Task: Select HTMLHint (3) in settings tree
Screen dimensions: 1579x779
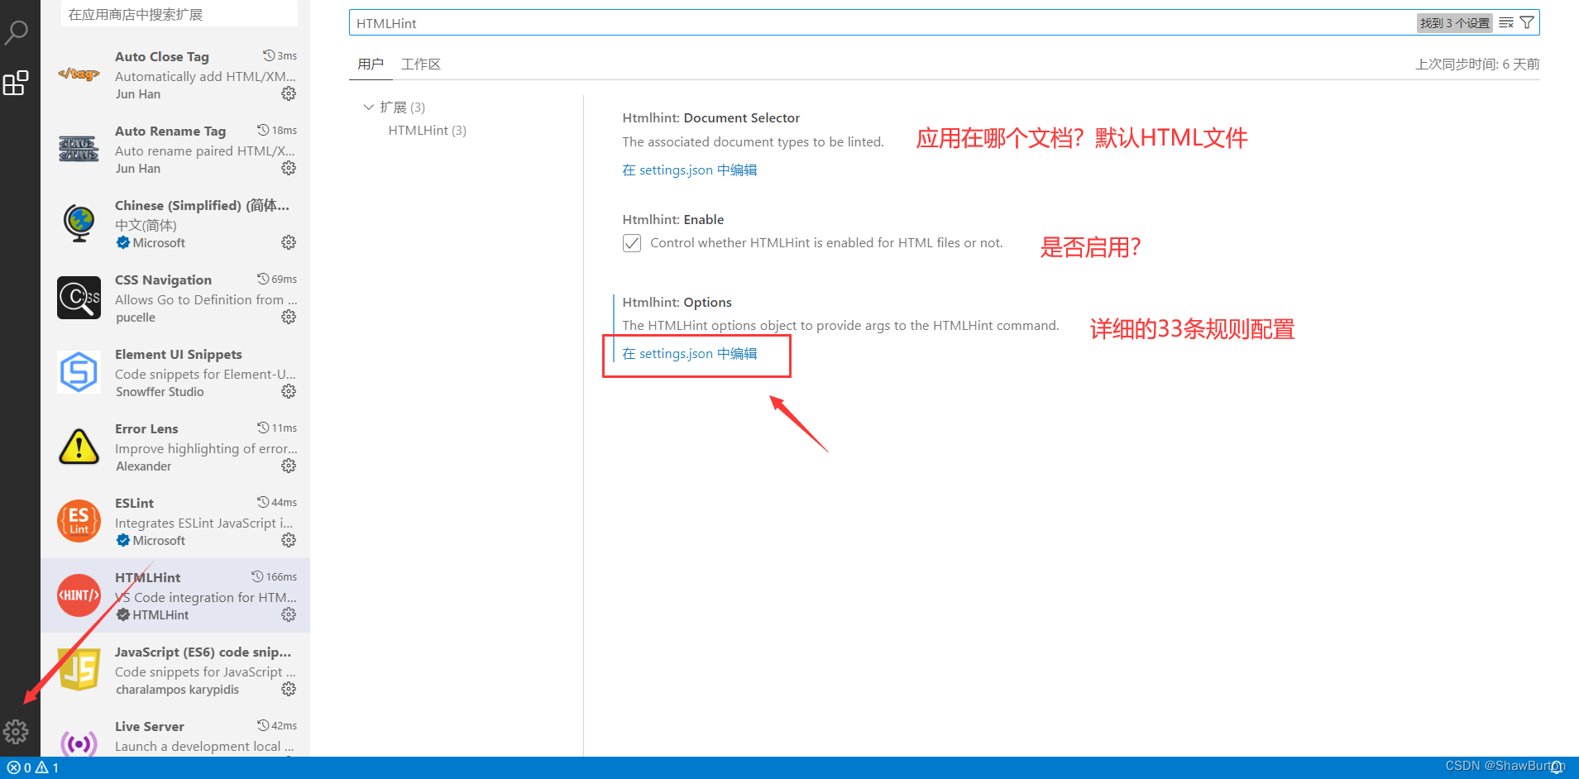Action: click(x=428, y=131)
